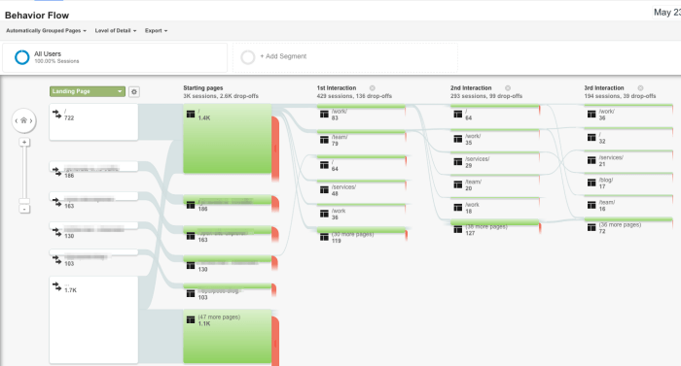Click (38 more pages) 127 node
This screenshot has height=366, width=681.
[495, 228]
